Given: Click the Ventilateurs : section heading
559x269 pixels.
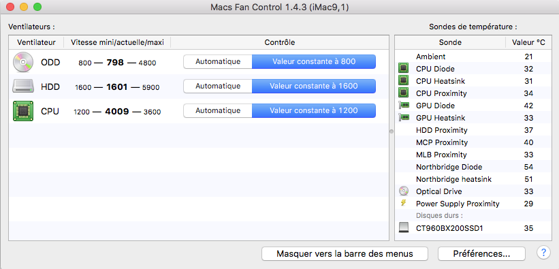Looking at the screenshot, I should coord(32,27).
